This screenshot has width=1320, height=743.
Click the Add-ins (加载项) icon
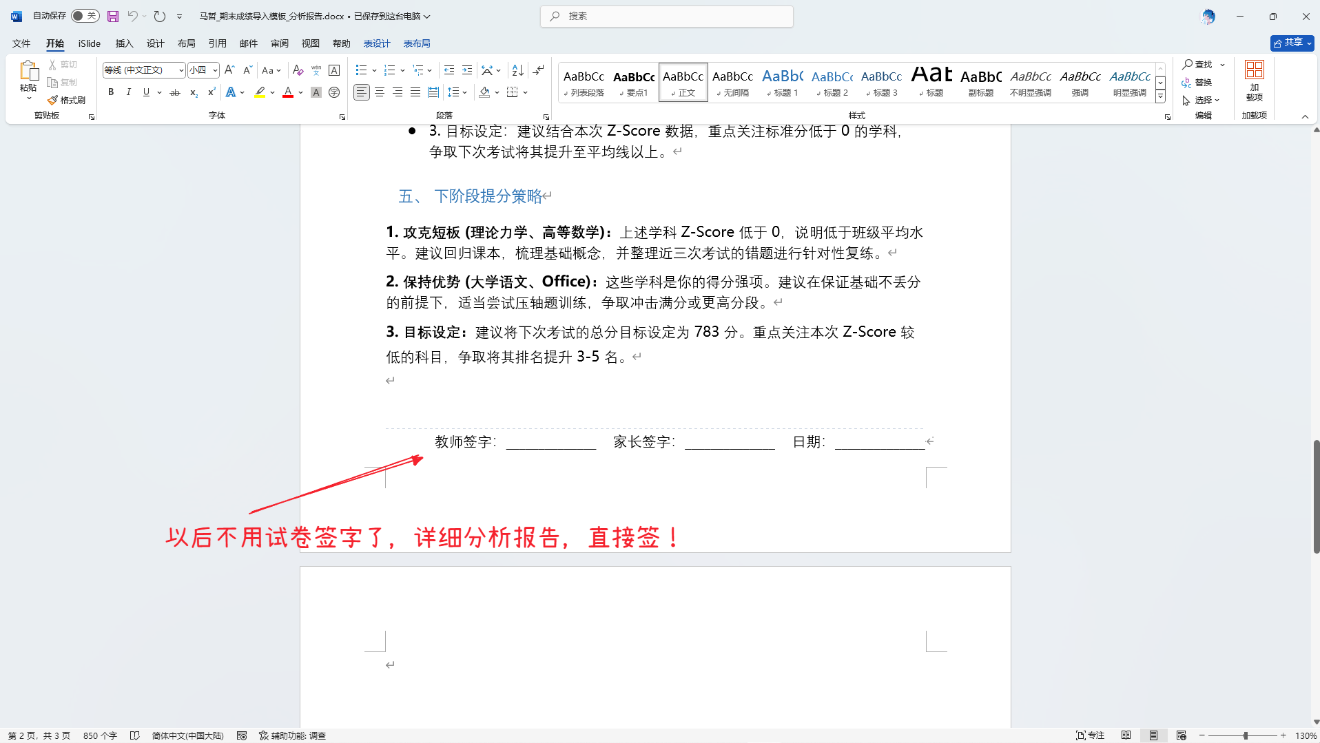[1254, 81]
